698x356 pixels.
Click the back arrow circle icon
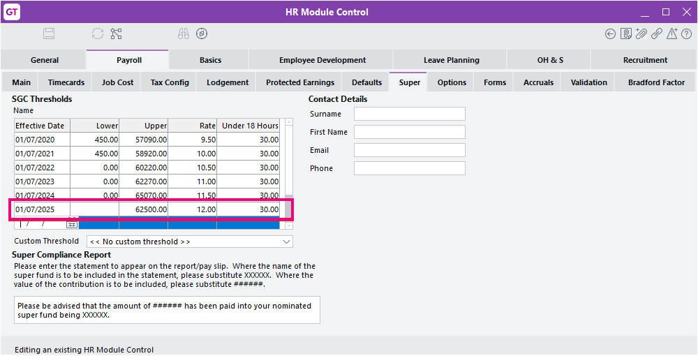[611, 34]
